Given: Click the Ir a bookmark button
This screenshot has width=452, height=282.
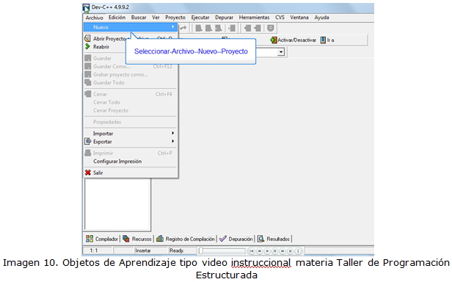Looking at the screenshot, I should pyautogui.click(x=327, y=40).
